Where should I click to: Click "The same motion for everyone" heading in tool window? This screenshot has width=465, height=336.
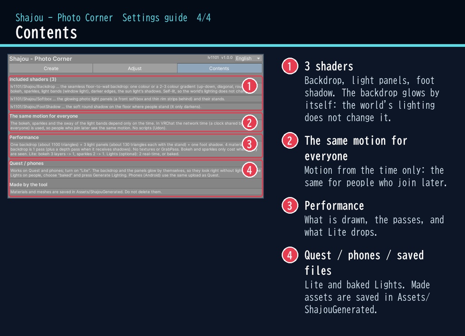click(44, 116)
